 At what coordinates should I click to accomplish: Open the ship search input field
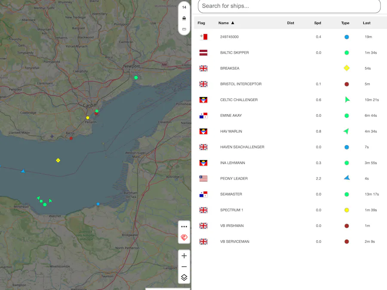pos(289,6)
